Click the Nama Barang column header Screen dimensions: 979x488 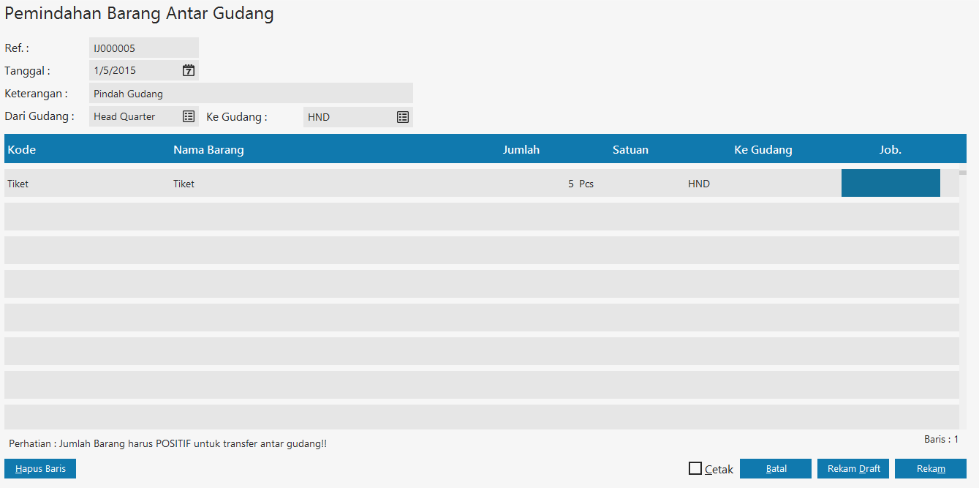[x=208, y=149]
